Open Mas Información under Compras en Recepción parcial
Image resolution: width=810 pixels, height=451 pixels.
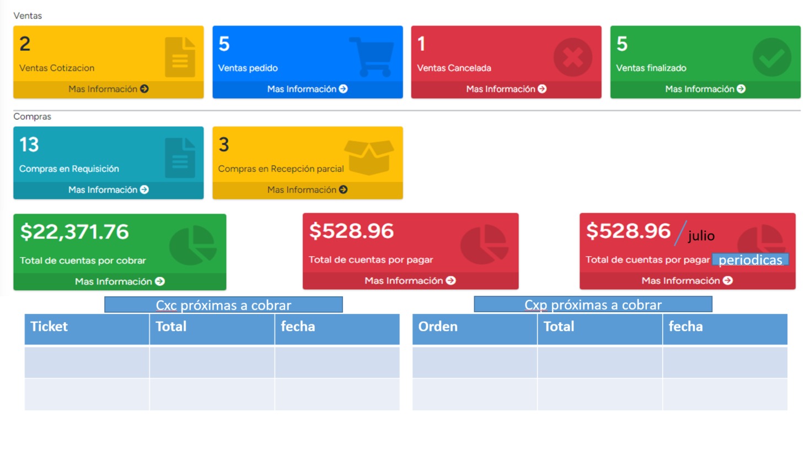(307, 190)
